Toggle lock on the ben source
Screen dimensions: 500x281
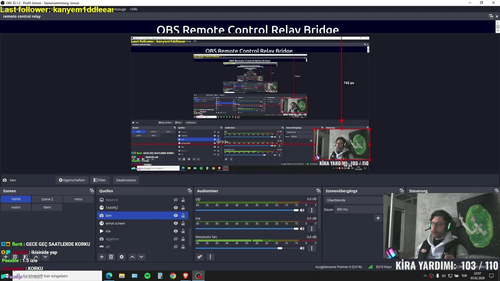183,215
